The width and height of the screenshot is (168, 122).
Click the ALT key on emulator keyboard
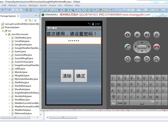(x=114, y=103)
